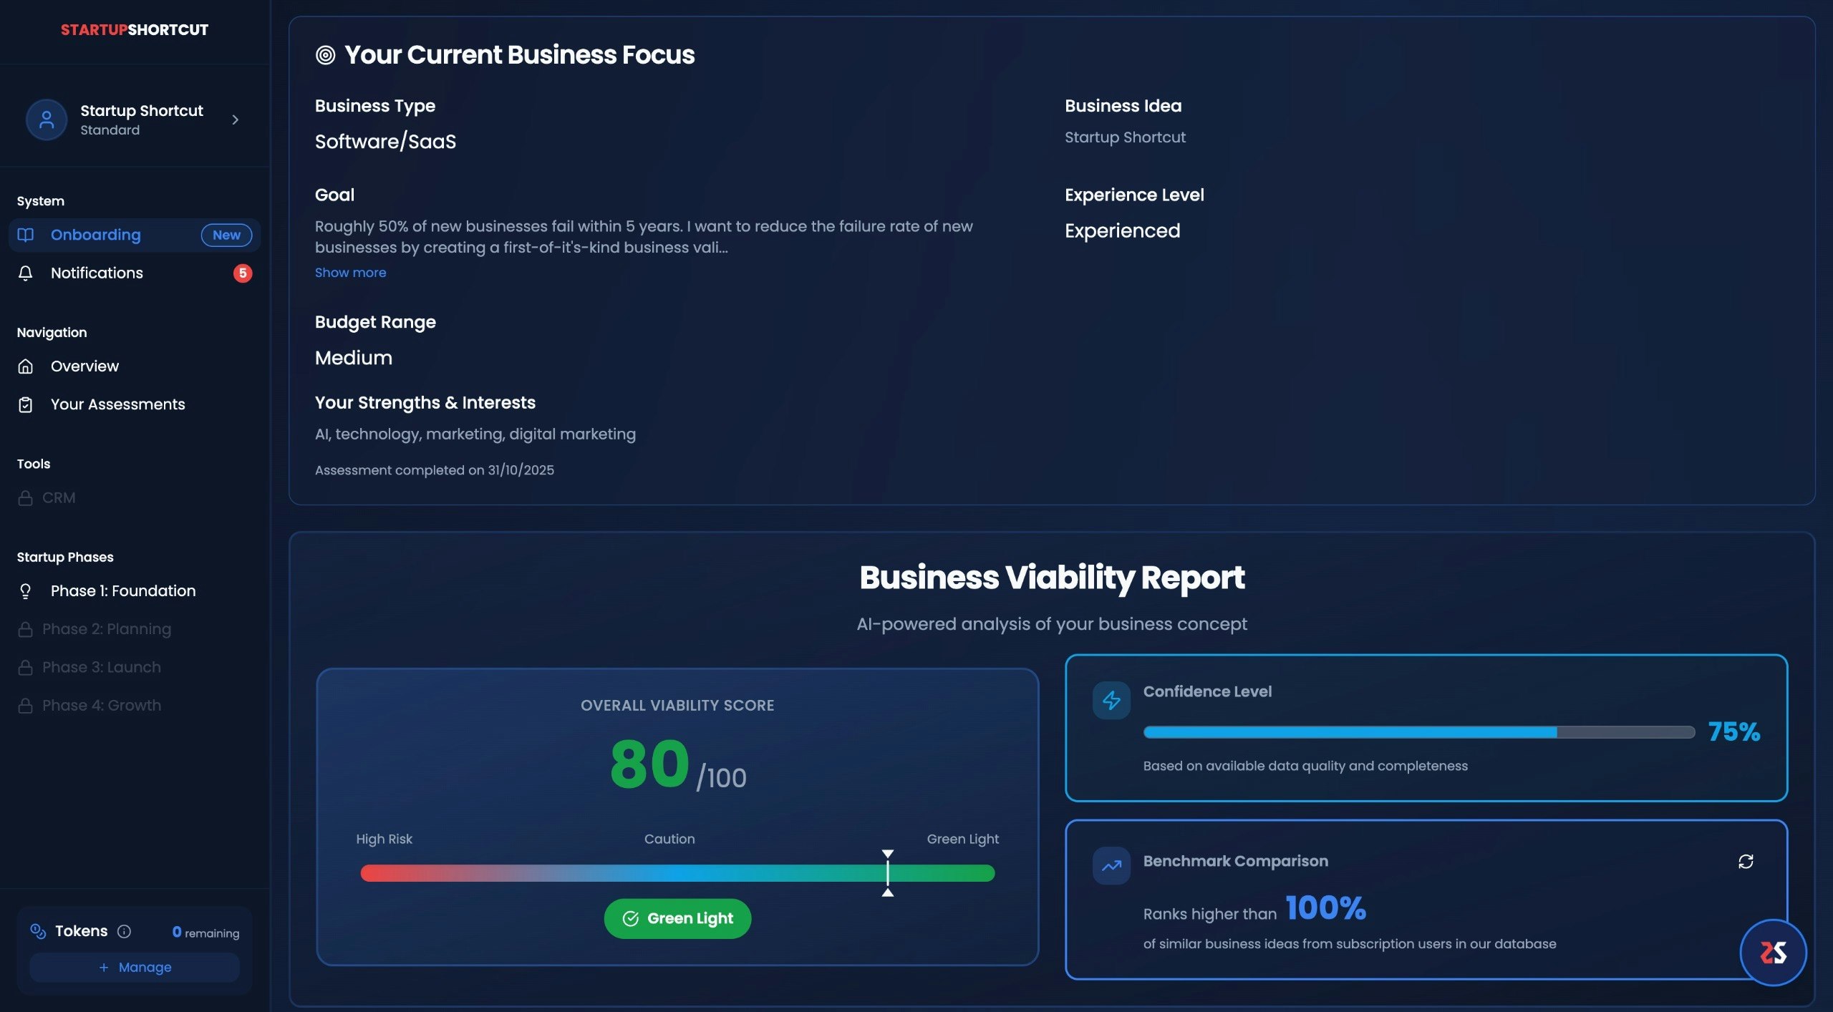Viewport: 1833px width, 1012px height.
Task: Open the floating chat assistant button
Action: tap(1773, 953)
